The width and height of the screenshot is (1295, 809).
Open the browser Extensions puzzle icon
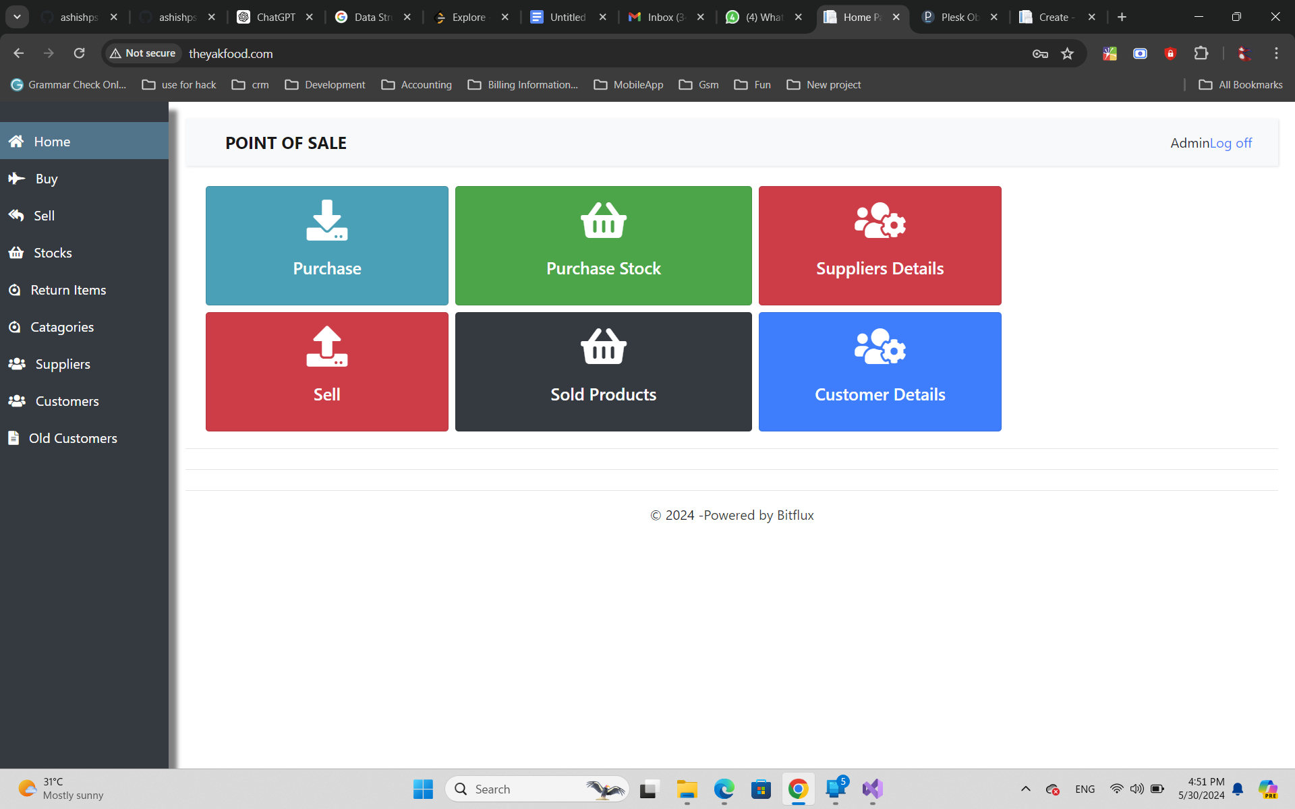pyautogui.click(x=1201, y=53)
